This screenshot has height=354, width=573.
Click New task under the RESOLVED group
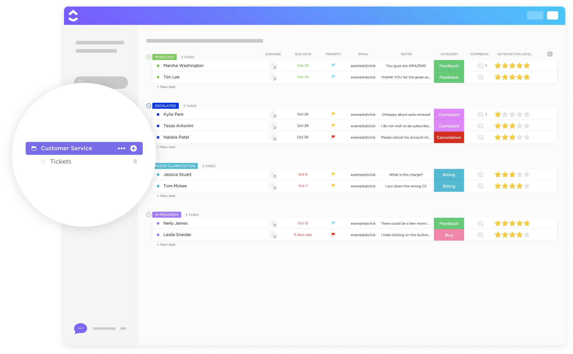point(166,87)
